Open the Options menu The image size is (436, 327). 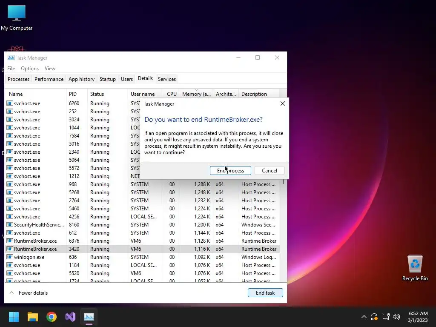click(30, 69)
